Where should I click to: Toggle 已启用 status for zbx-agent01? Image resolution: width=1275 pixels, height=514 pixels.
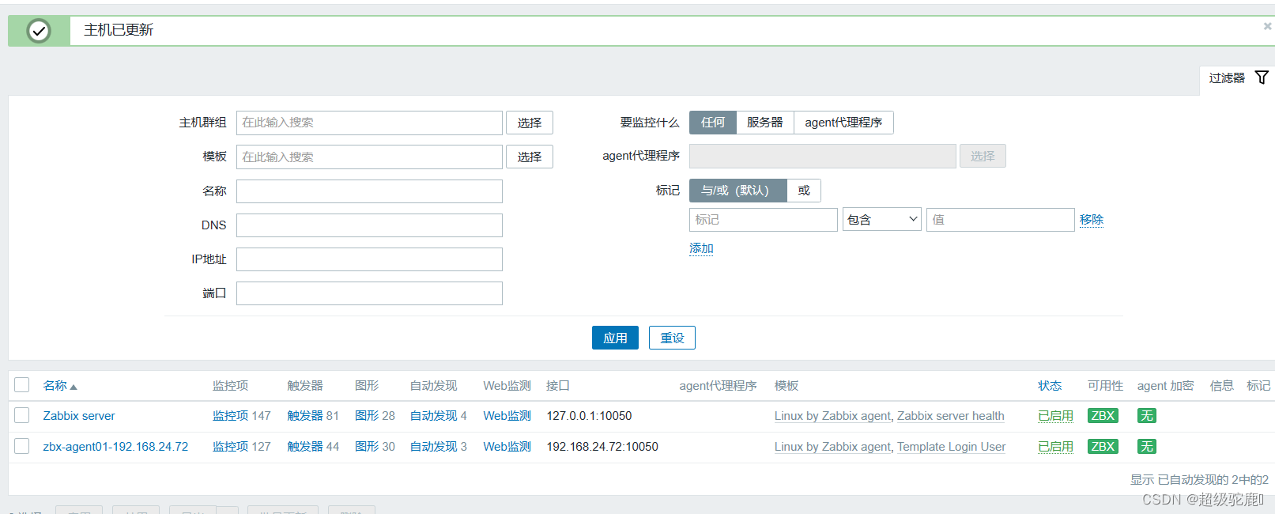click(1055, 447)
